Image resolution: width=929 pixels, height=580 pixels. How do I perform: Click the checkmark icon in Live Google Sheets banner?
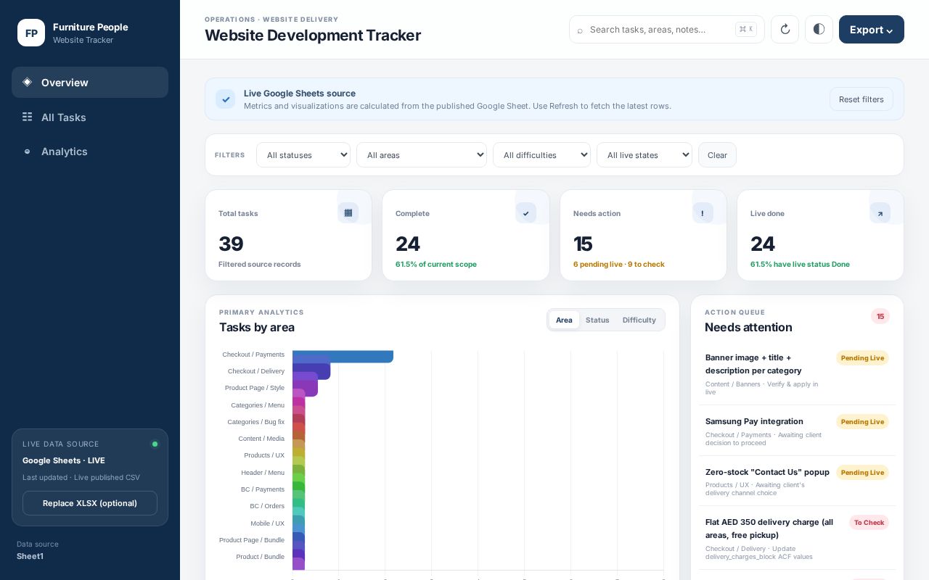pyautogui.click(x=225, y=99)
